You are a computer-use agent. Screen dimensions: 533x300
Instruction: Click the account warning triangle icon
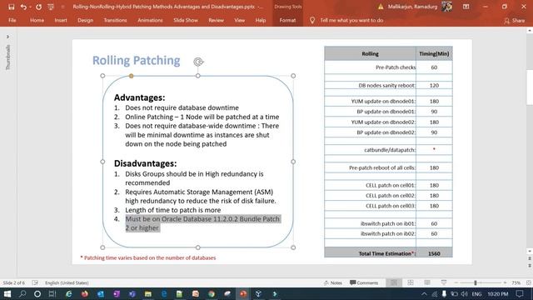[x=381, y=7]
